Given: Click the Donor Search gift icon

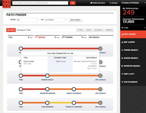Looking at the screenshot, I should pyautogui.click(x=122, y=58).
